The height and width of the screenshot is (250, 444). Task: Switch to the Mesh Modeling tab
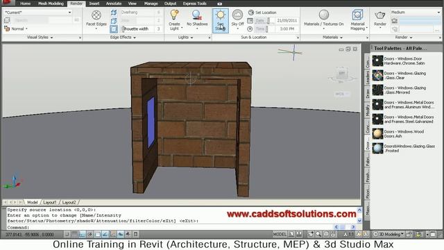(51, 3)
